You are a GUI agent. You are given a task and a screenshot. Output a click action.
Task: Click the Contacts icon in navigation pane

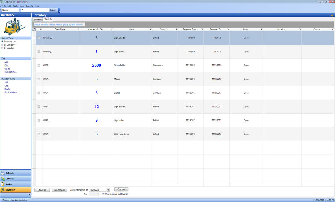3,179
